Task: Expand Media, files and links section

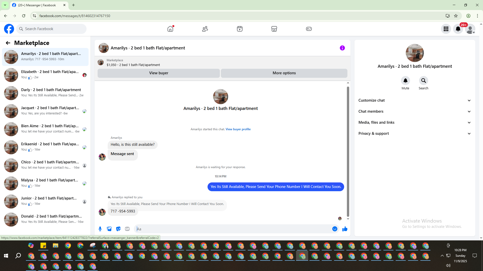Action: [x=415, y=122]
